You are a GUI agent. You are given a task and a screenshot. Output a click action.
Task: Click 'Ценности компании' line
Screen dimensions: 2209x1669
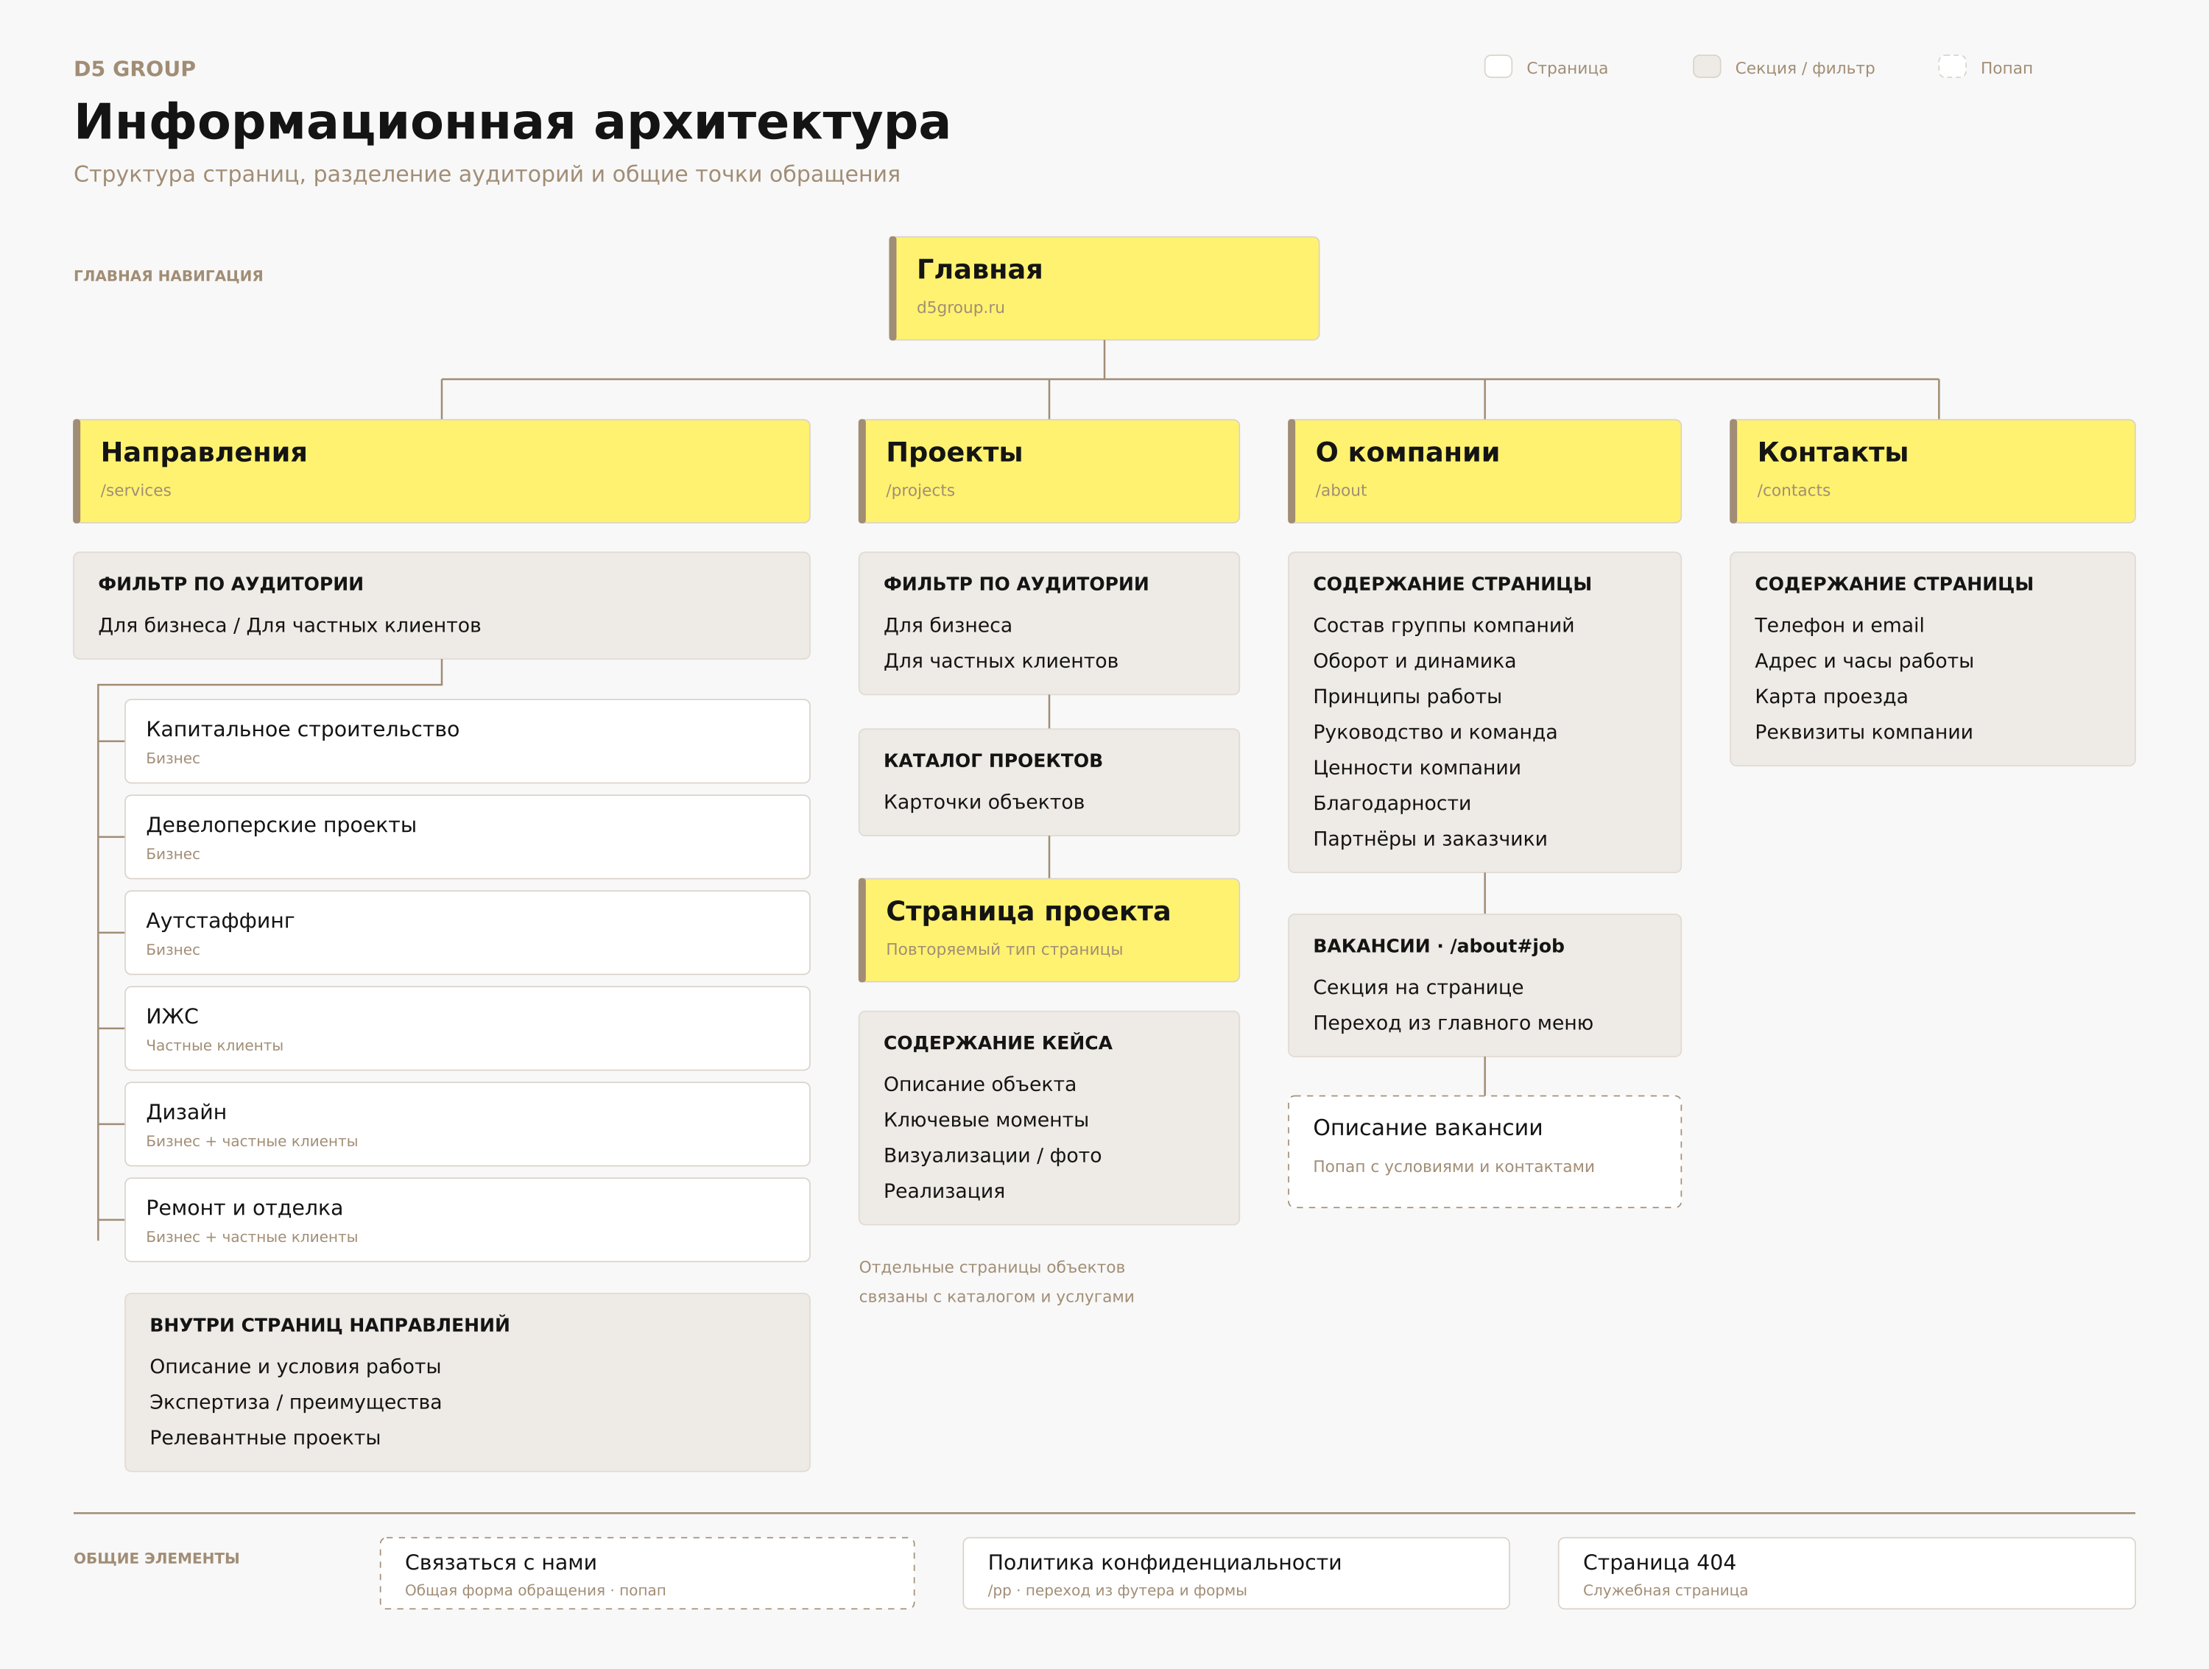(1417, 768)
